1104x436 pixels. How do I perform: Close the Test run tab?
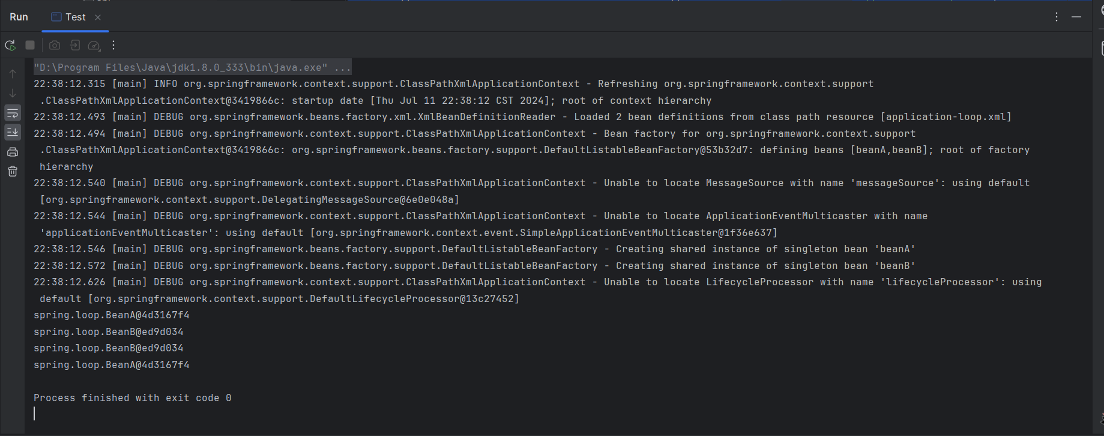98,17
